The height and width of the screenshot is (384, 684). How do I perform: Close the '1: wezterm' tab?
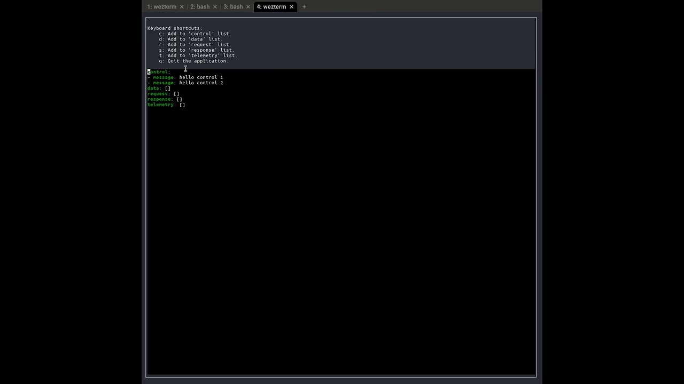coord(182,7)
